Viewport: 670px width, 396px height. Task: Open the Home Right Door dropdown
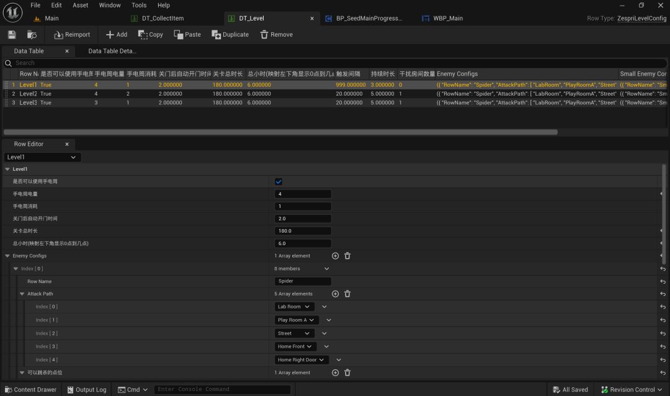[301, 359]
